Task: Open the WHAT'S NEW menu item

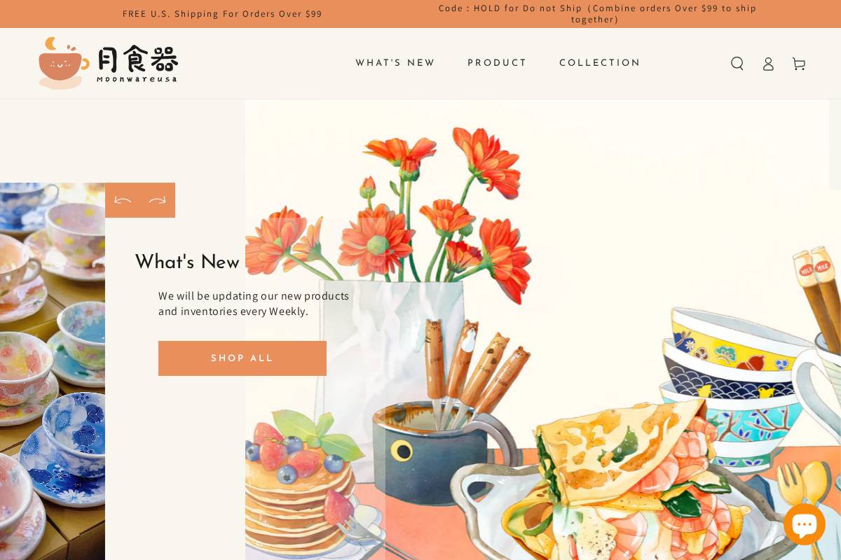Action: 395,63
